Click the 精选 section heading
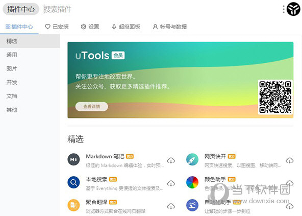Screen dimensions: 302x216 click(x=75, y=139)
